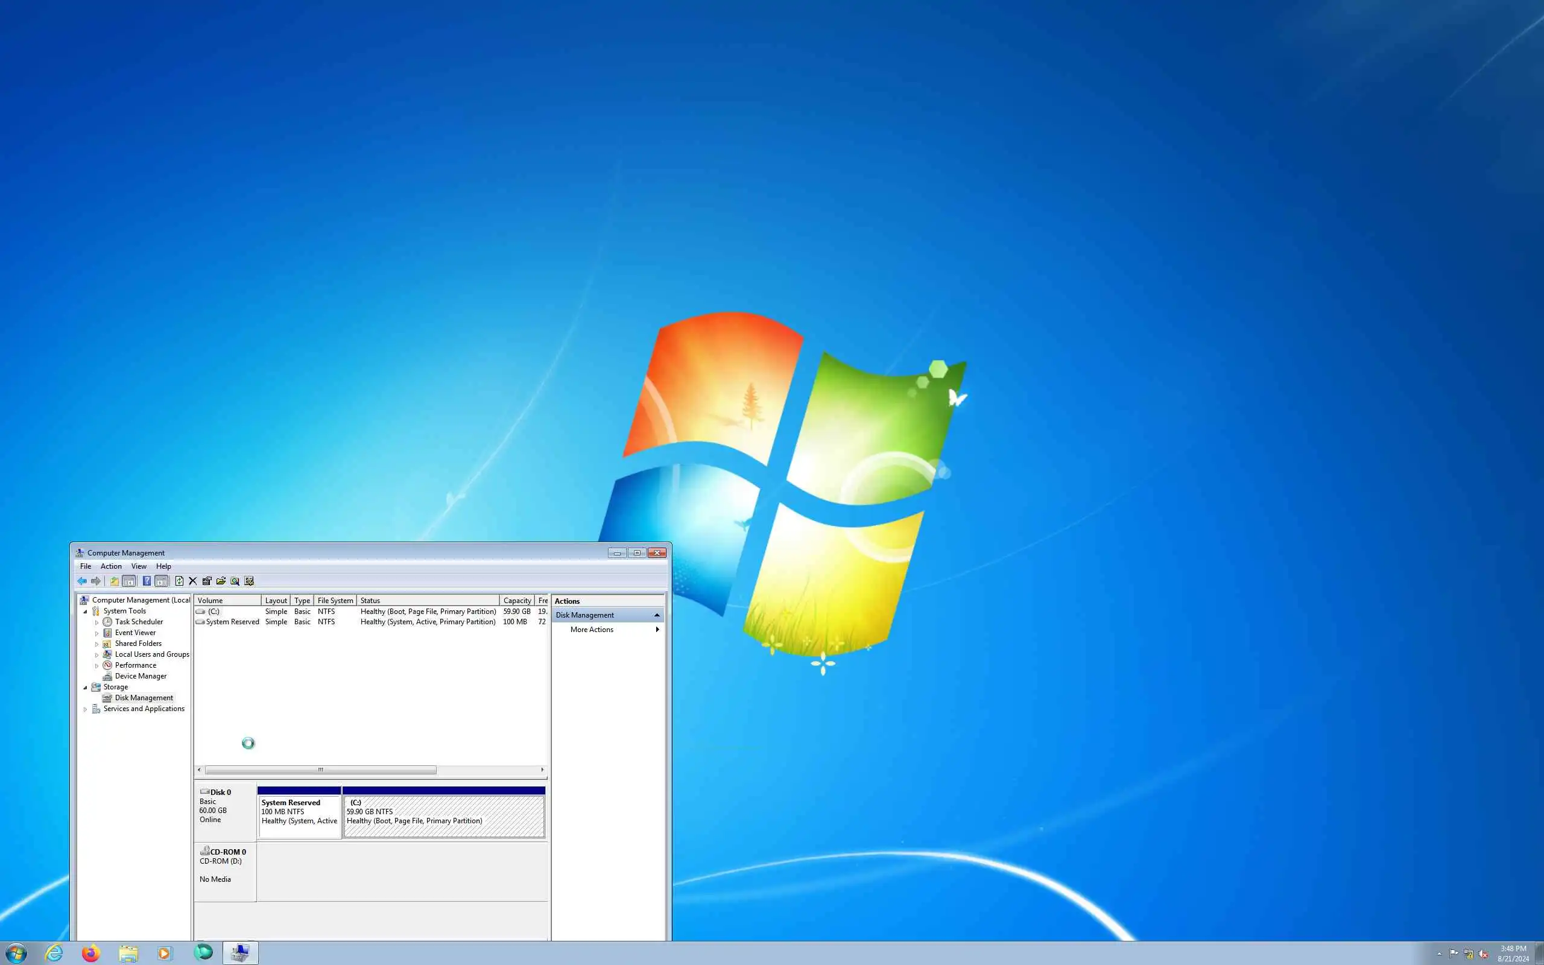The width and height of the screenshot is (1544, 965).
Task: Expand the Services and Applications node
Action: point(86,709)
